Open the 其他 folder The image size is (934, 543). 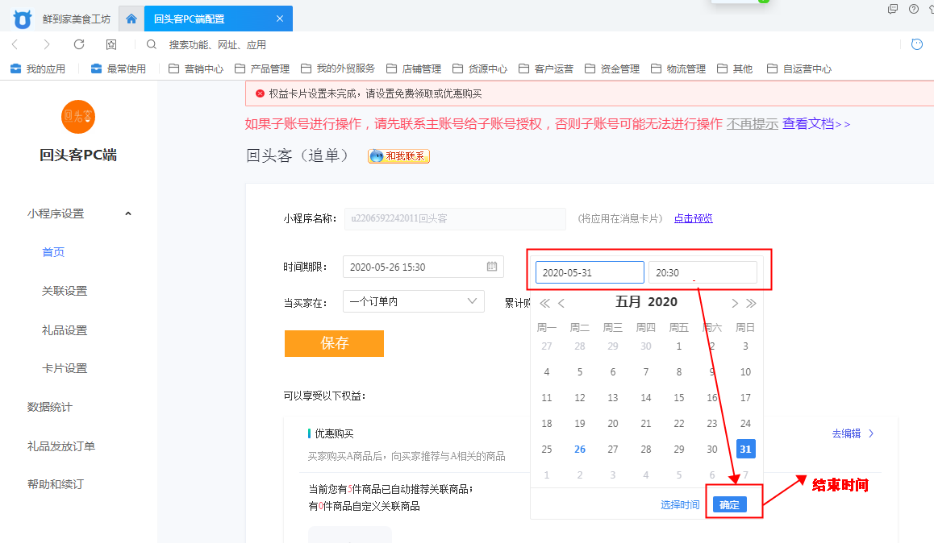(x=735, y=69)
